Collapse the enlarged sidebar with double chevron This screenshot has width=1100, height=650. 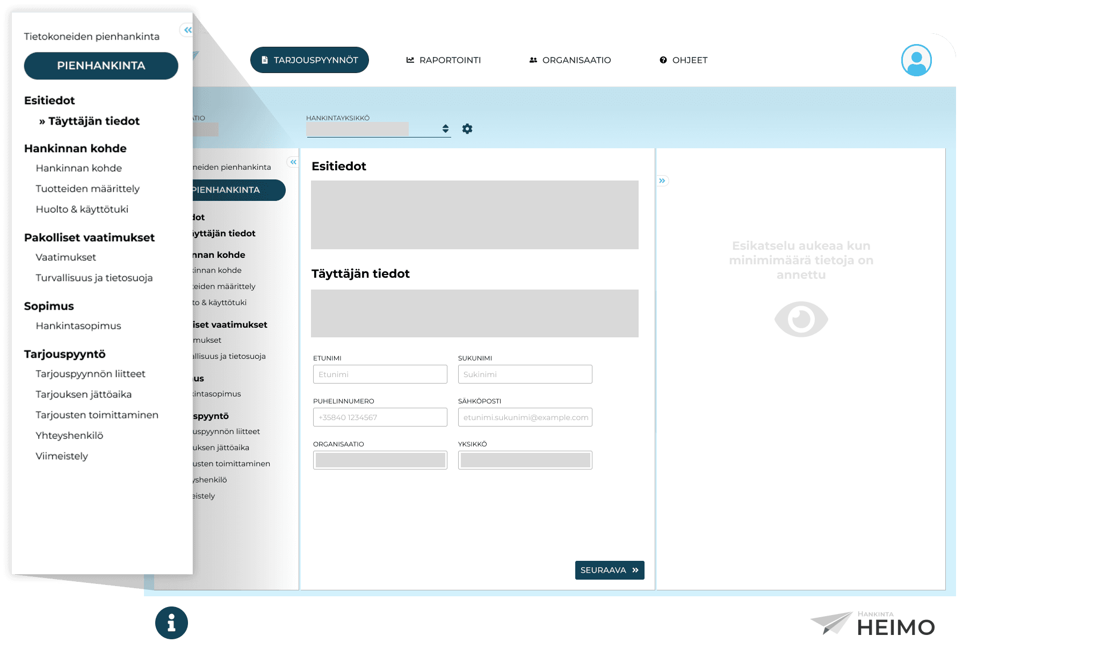[187, 30]
